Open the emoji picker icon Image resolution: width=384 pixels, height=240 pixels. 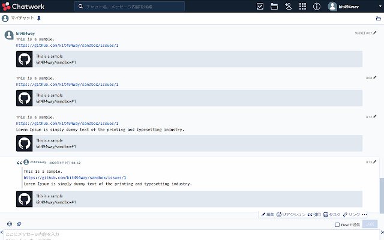[10, 224]
